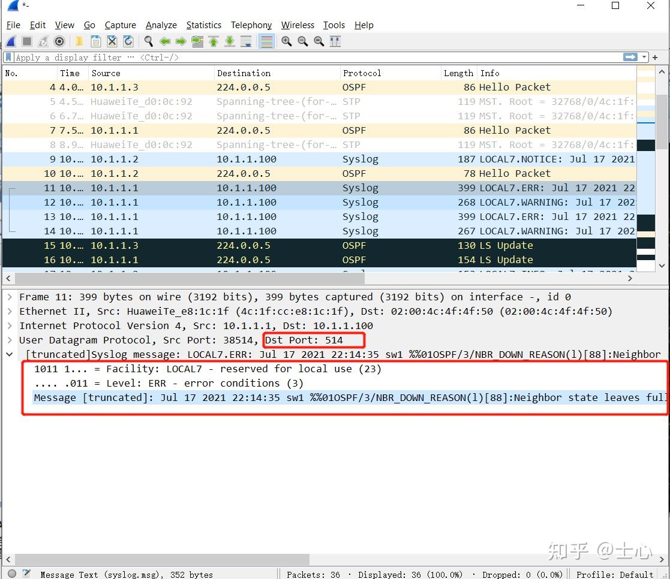Zoom out on packet text
Image resolution: width=670 pixels, height=579 pixels.
302,41
